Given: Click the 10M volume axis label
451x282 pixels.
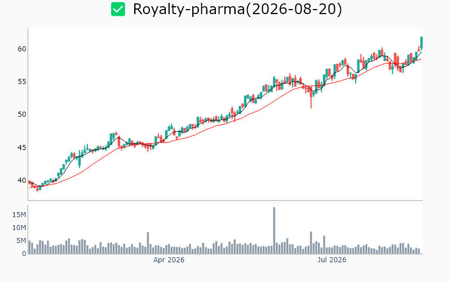Looking at the screenshot, I should 19,228.
